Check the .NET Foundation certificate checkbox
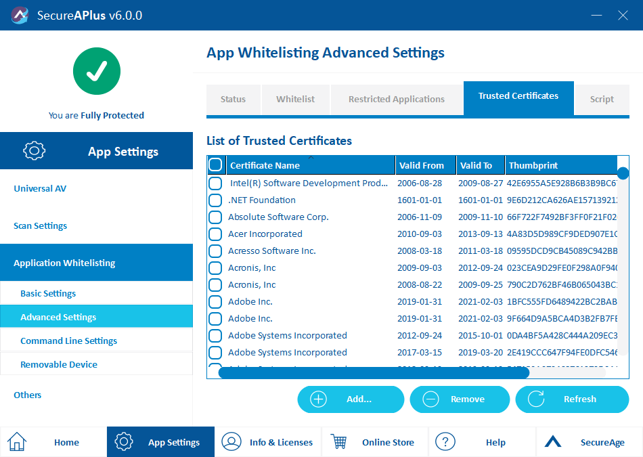Viewport: 643px width, 457px height. click(x=215, y=200)
